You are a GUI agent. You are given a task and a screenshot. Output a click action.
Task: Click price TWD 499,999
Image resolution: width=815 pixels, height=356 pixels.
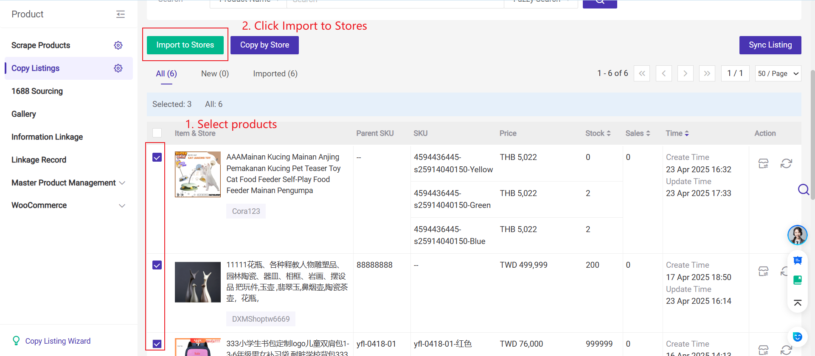pos(523,265)
